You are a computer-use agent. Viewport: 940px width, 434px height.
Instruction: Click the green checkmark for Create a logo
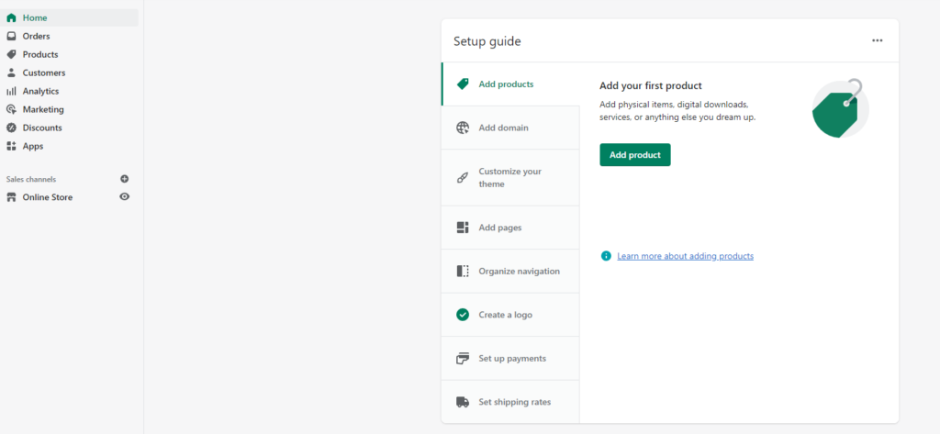pyautogui.click(x=463, y=315)
